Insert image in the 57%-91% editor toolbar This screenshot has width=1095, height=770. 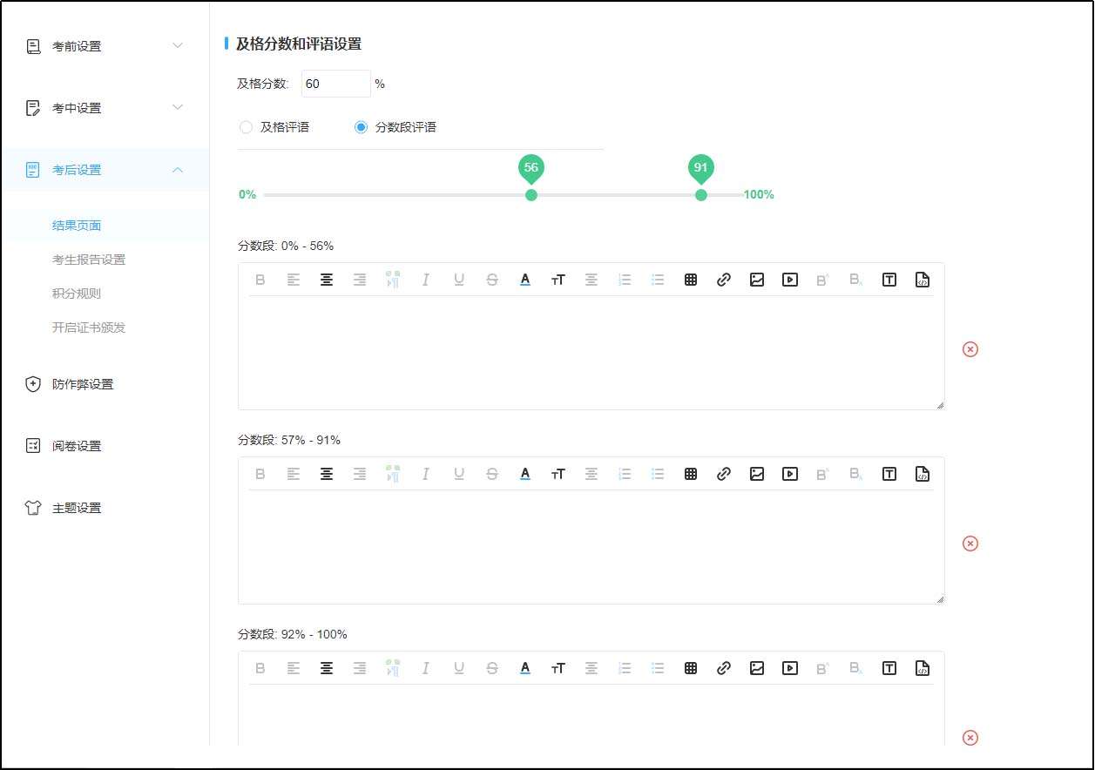(757, 474)
